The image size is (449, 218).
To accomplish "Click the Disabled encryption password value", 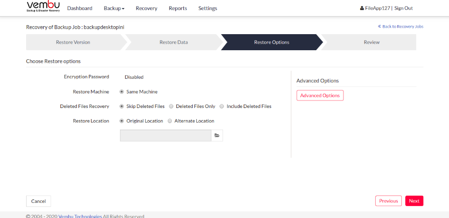I will [x=134, y=77].
